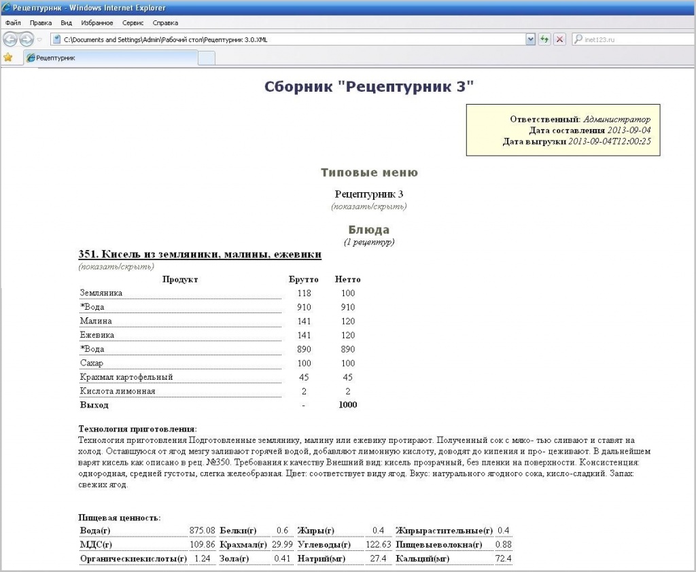
Task: Click Пищевая ценность heading
Action: click(120, 518)
